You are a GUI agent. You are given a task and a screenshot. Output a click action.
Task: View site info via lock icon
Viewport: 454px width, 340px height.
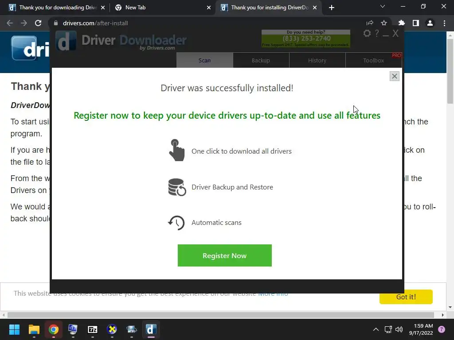(56, 23)
